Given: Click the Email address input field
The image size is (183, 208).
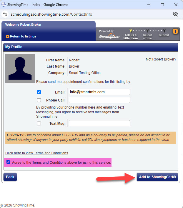Looking at the screenshot, I should (x=99, y=92).
